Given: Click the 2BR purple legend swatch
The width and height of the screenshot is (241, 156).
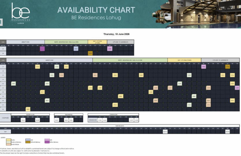Looking at the screenshot, I should pyautogui.click(x=47, y=140).
